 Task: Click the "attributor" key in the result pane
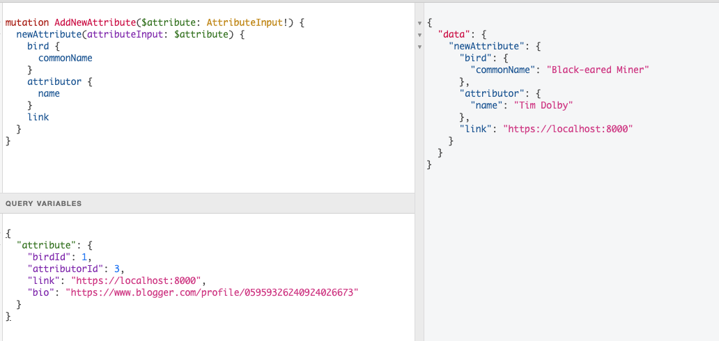pos(493,93)
